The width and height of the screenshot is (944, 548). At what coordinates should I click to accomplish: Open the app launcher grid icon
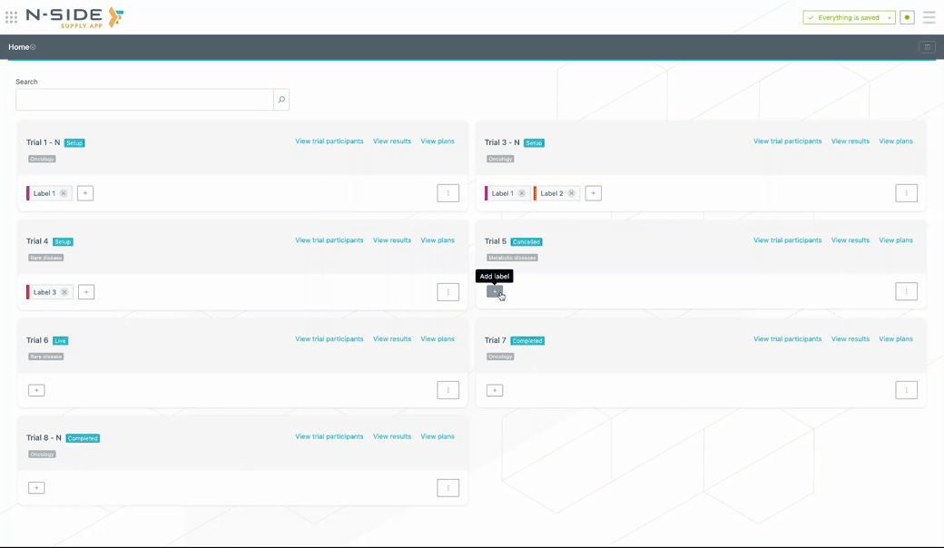11,17
